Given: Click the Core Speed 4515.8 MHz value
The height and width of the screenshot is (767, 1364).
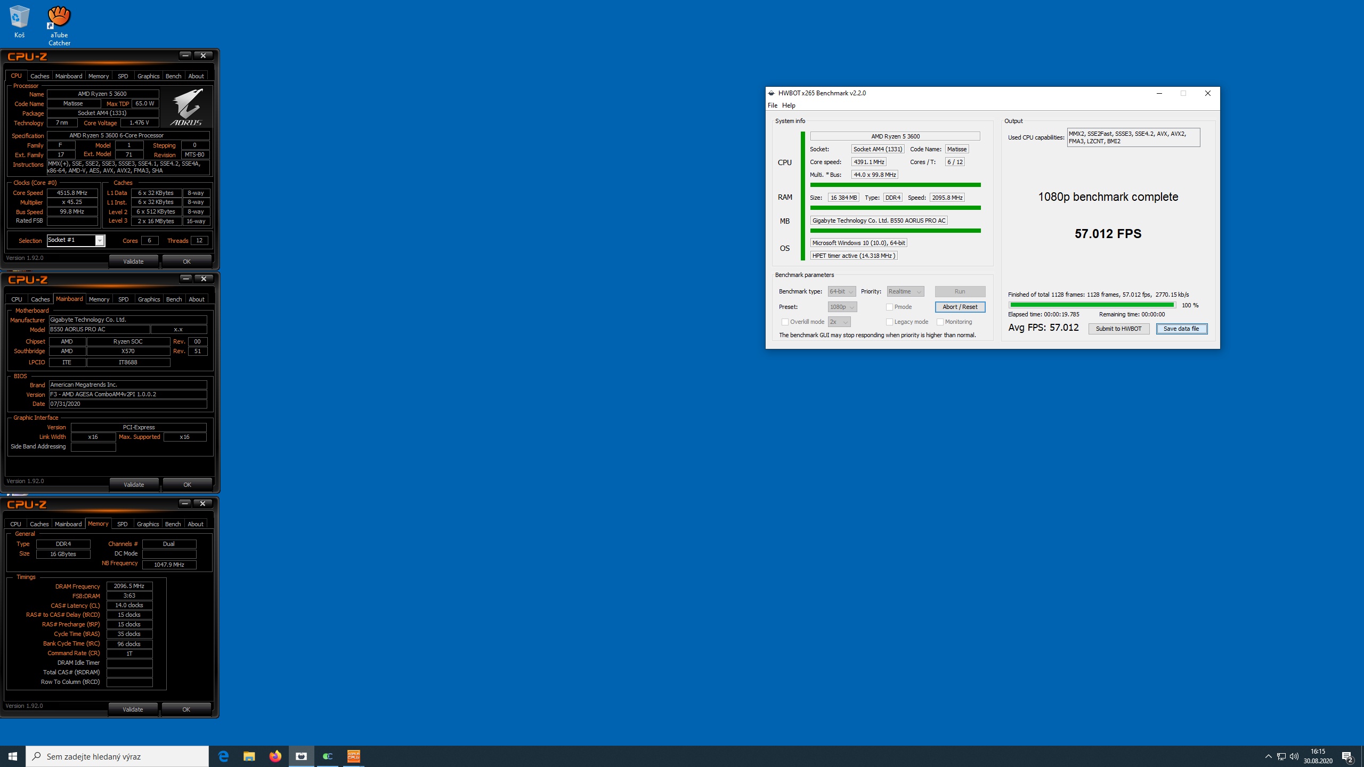Looking at the screenshot, I should pyautogui.click(x=72, y=193).
